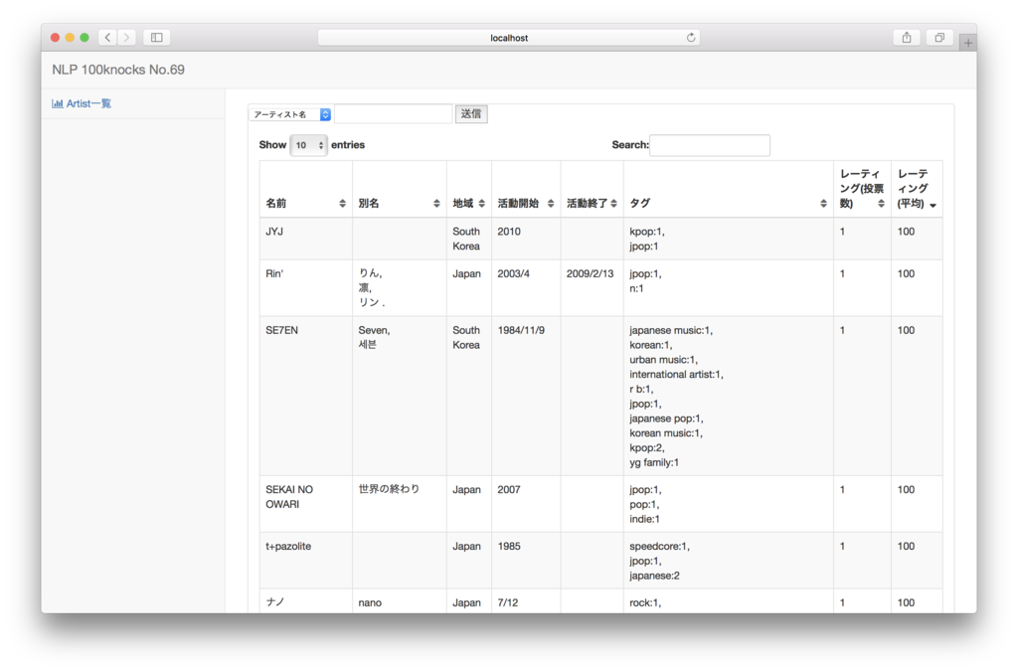Select the JYJ name cell
The width and height of the screenshot is (1018, 672).
[x=306, y=239]
